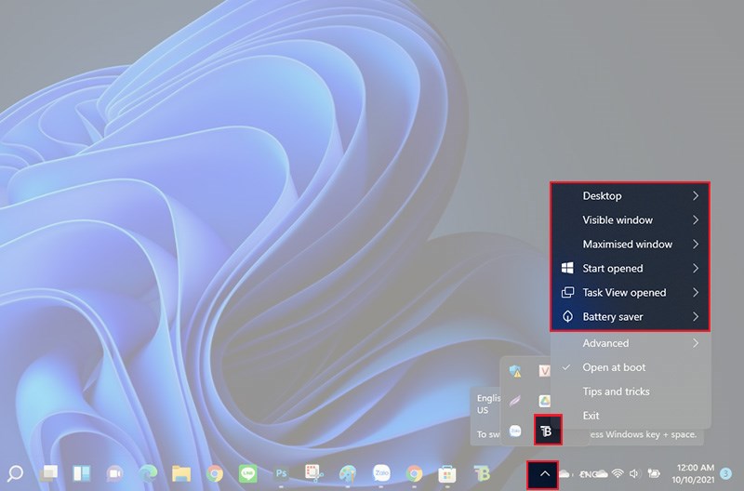Open the notification badge showing 3

coord(725,473)
